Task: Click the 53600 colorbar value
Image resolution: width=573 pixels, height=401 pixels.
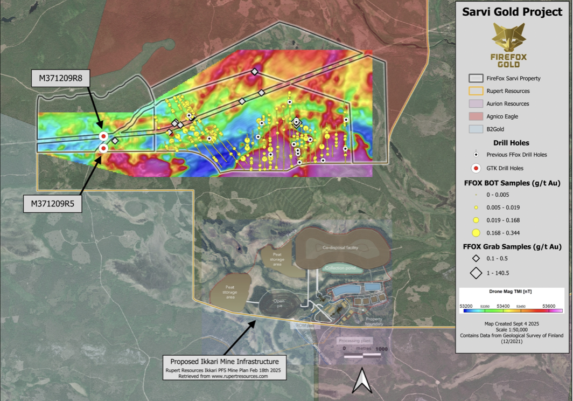Action: coord(549,306)
